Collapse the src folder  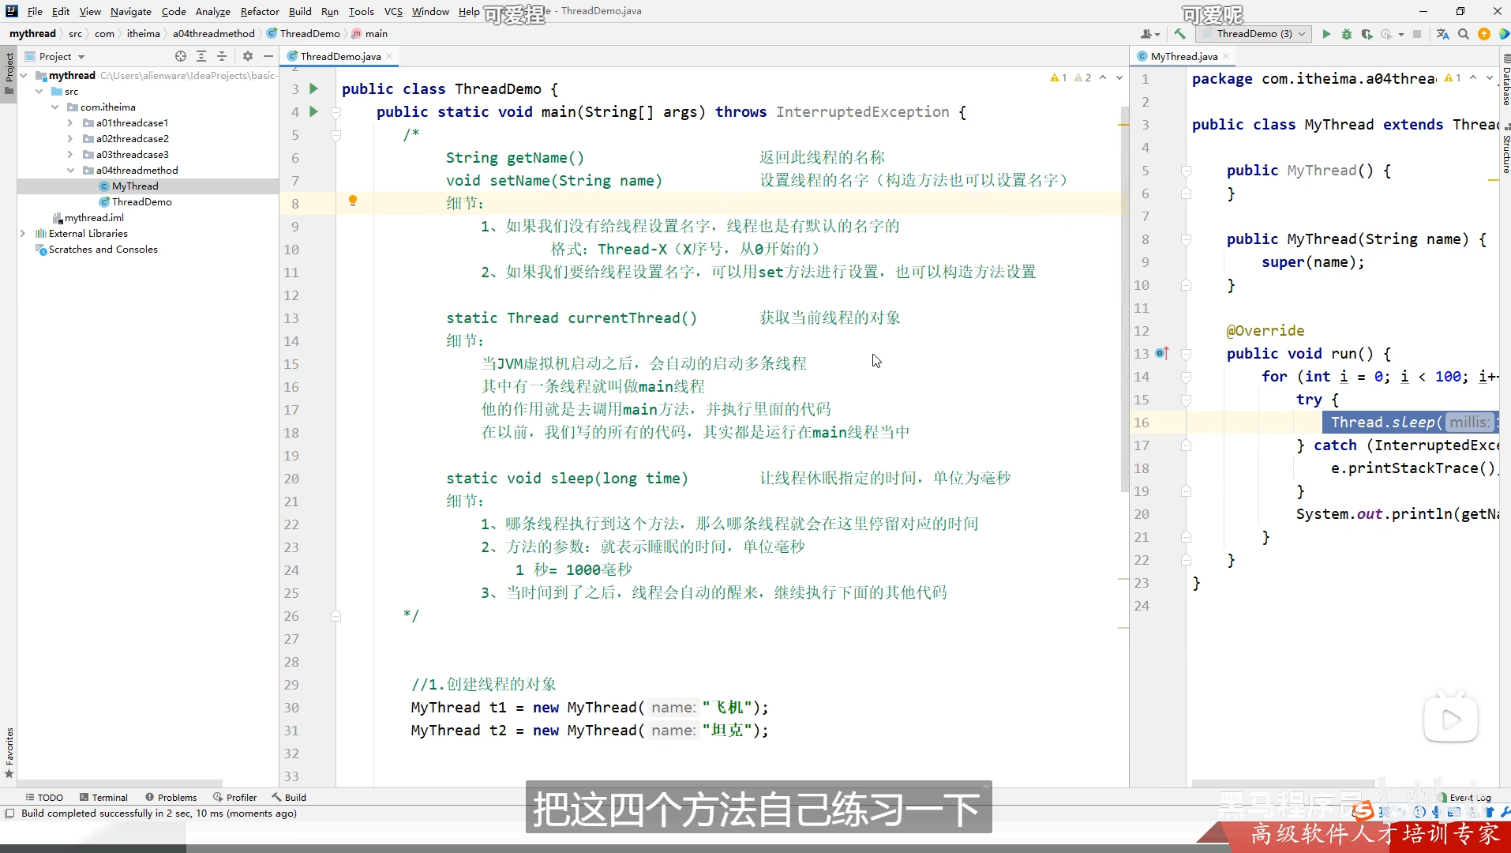click(x=39, y=91)
